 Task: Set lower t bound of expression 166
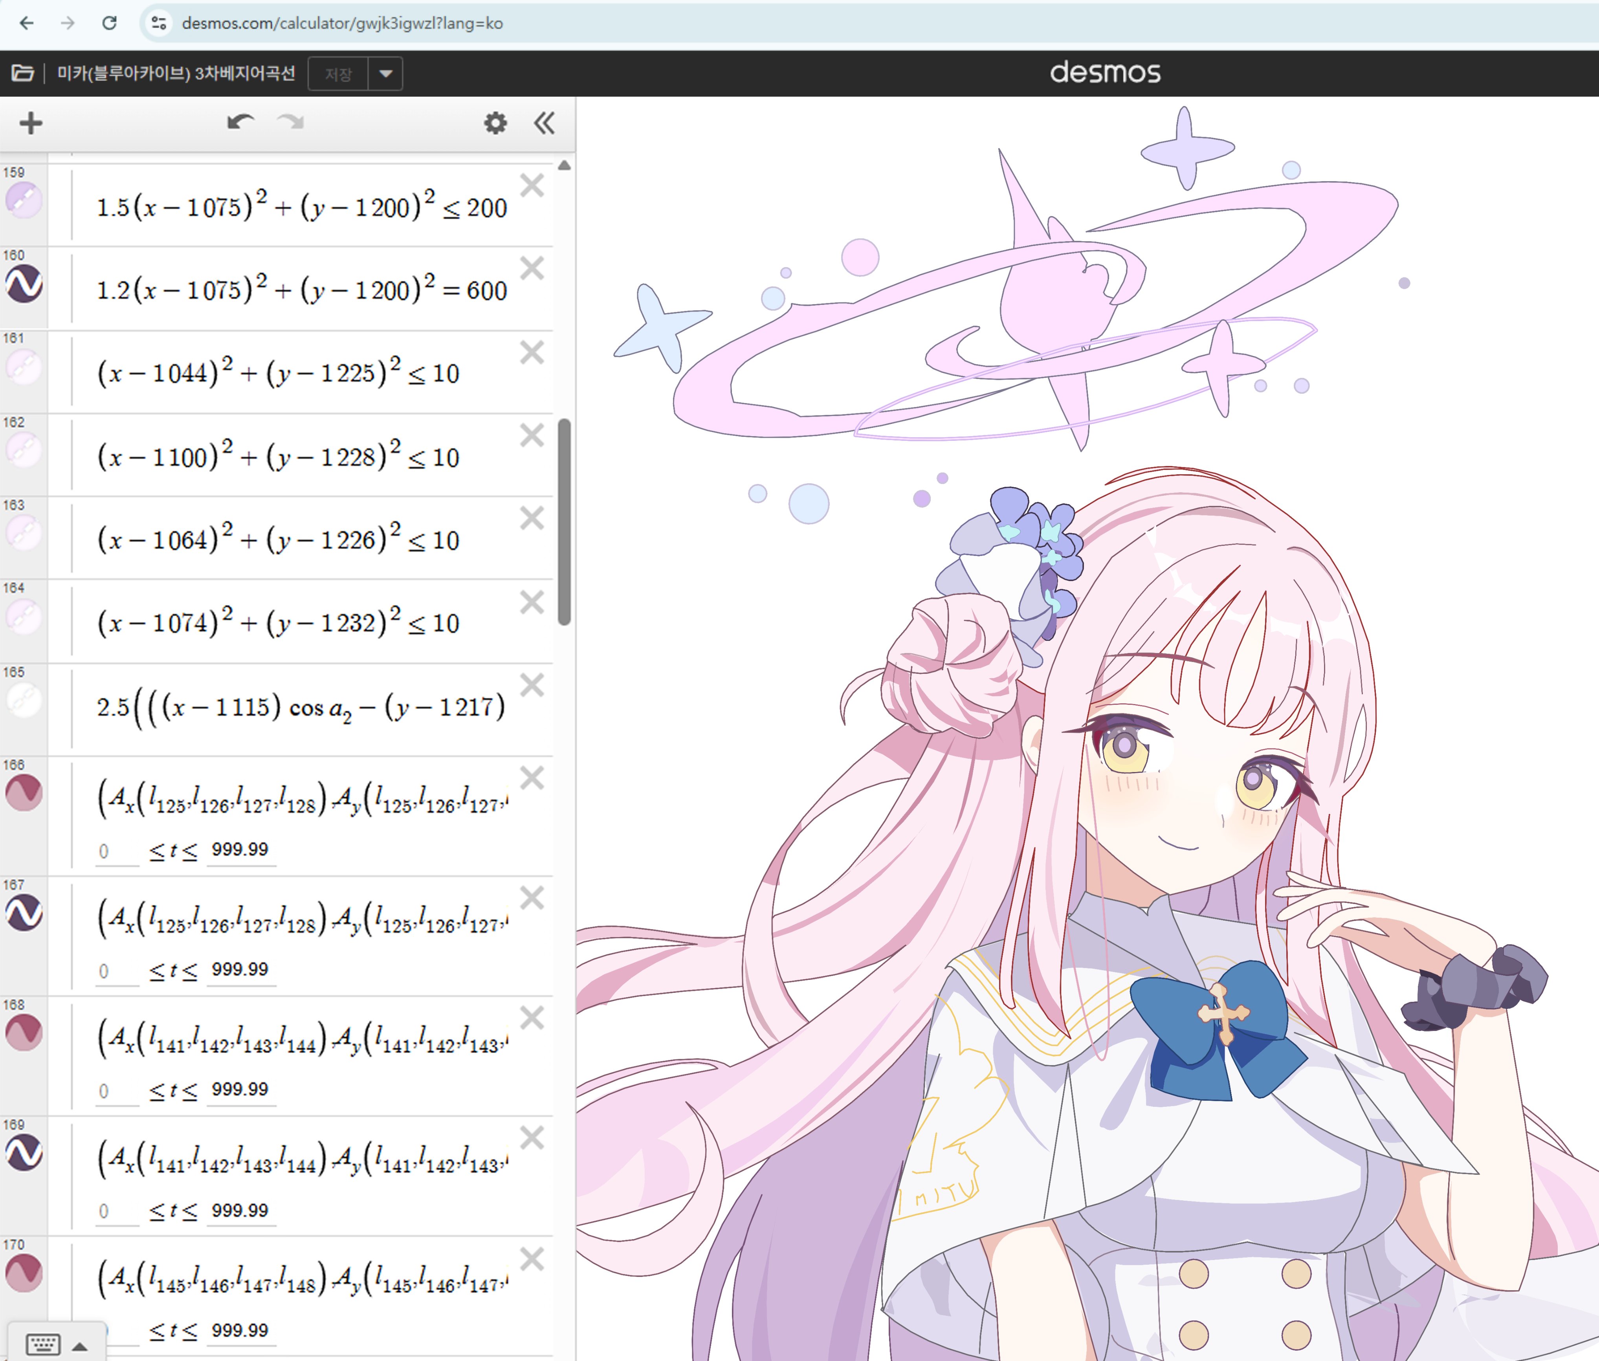116,851
